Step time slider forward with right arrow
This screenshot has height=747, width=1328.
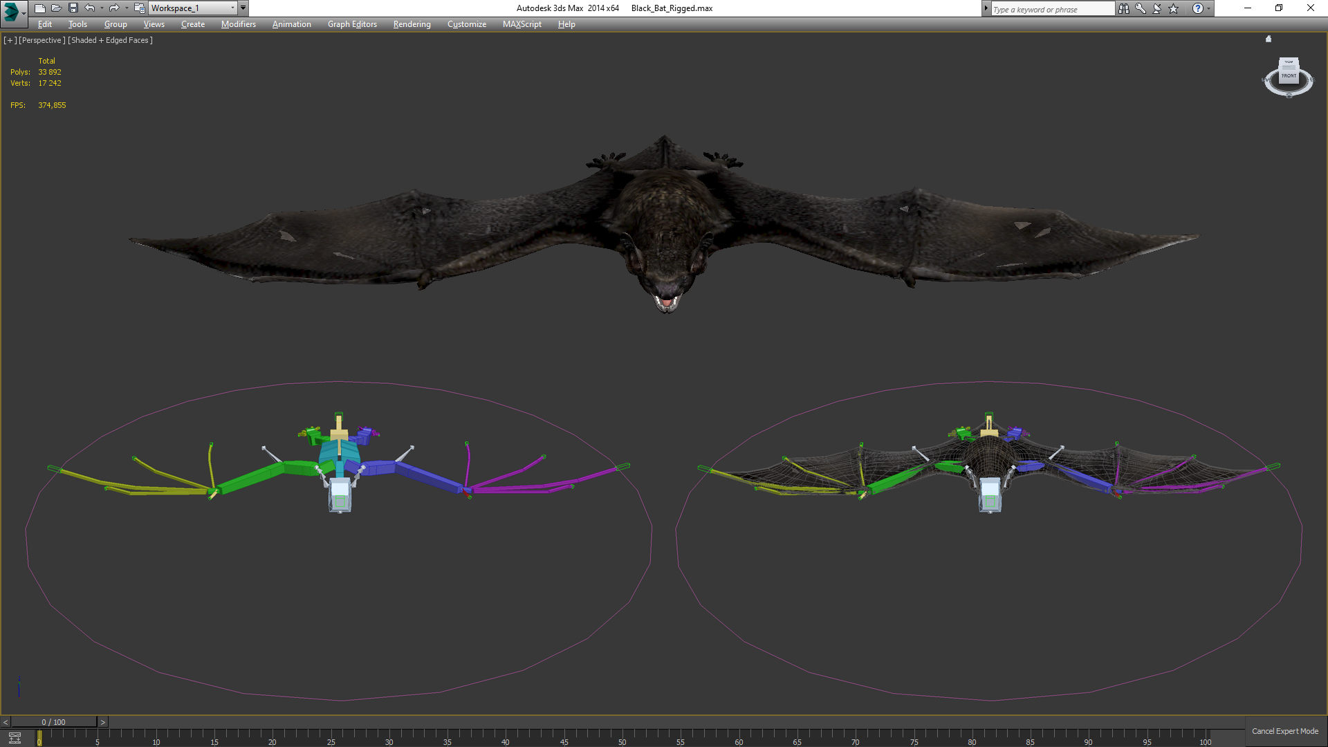click(x=103, y=722)
